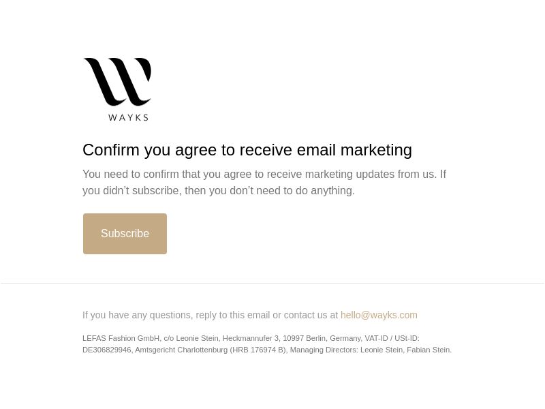Click the word 'Confirm' in the heading
The height and width of the screenshot is (409, 545).
coord(111,150)
